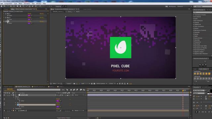Select the Zoom magnifier tool
Screen dimensions: 212x119
pyautogui.click(x=4, y=6)
